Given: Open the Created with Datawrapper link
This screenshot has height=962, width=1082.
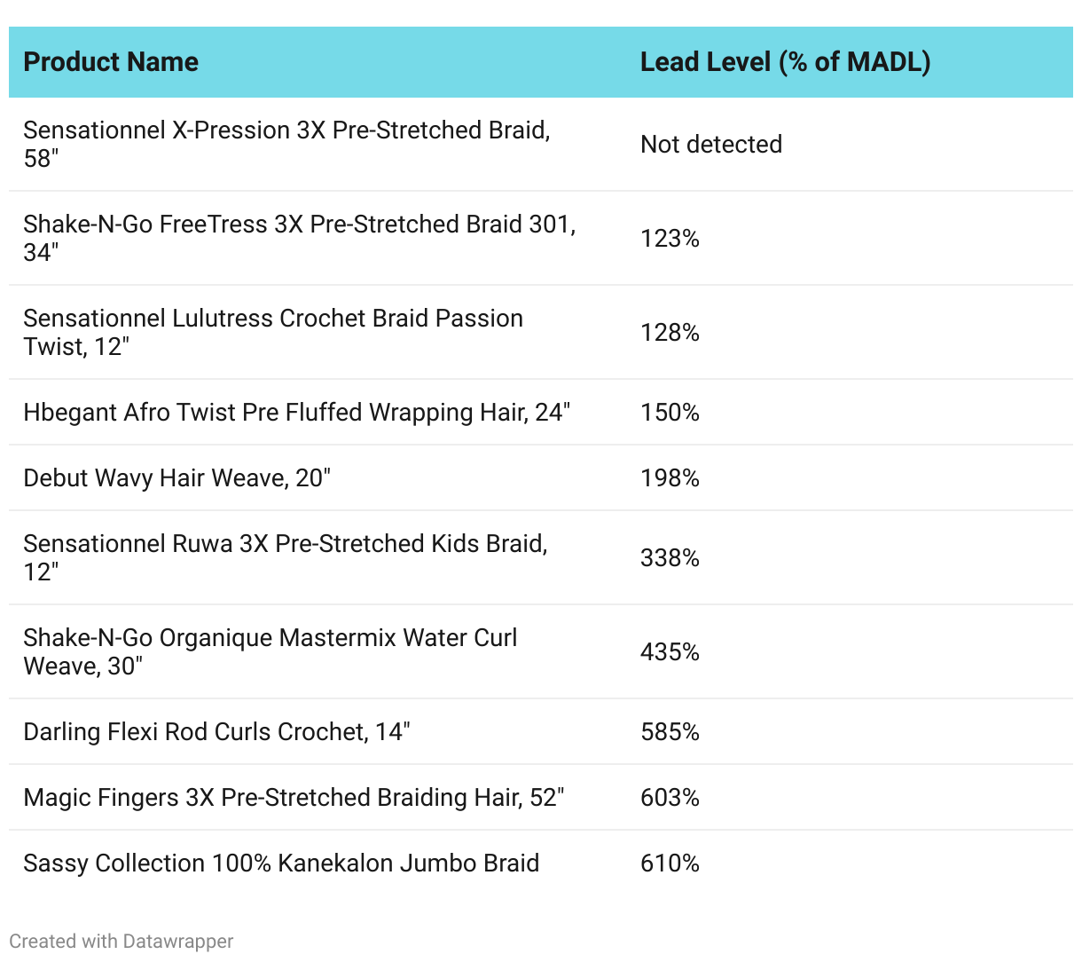Looking at the screenshot, I should pyautogui.click(x=122, y=942).
